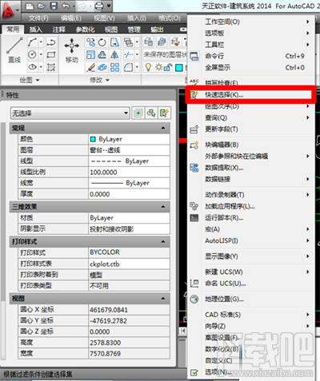320x381 pixels.
Task: Choose 加载应用程序(L)... menu entry
Action: click(250, 206)
